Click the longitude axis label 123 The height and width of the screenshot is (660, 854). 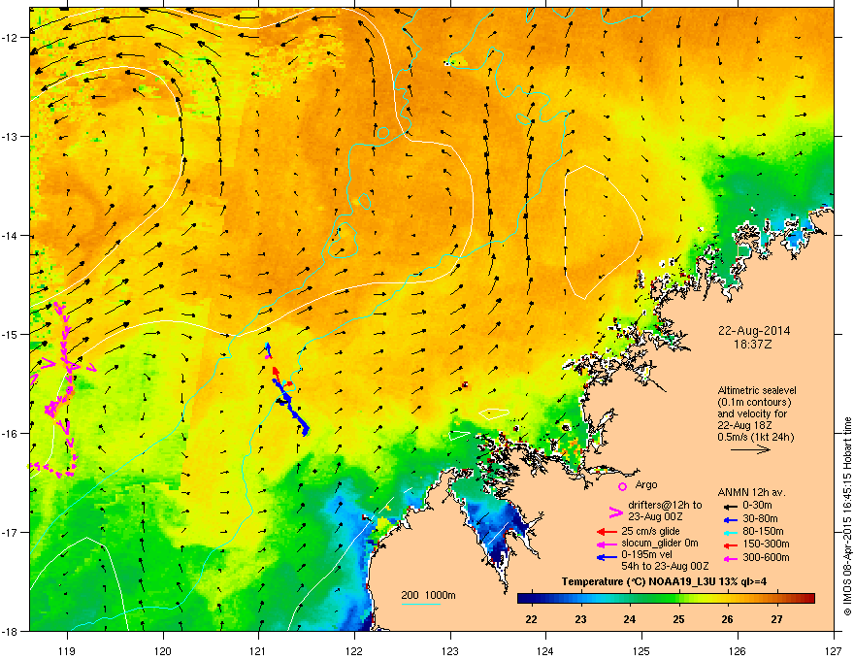point(450,650)
